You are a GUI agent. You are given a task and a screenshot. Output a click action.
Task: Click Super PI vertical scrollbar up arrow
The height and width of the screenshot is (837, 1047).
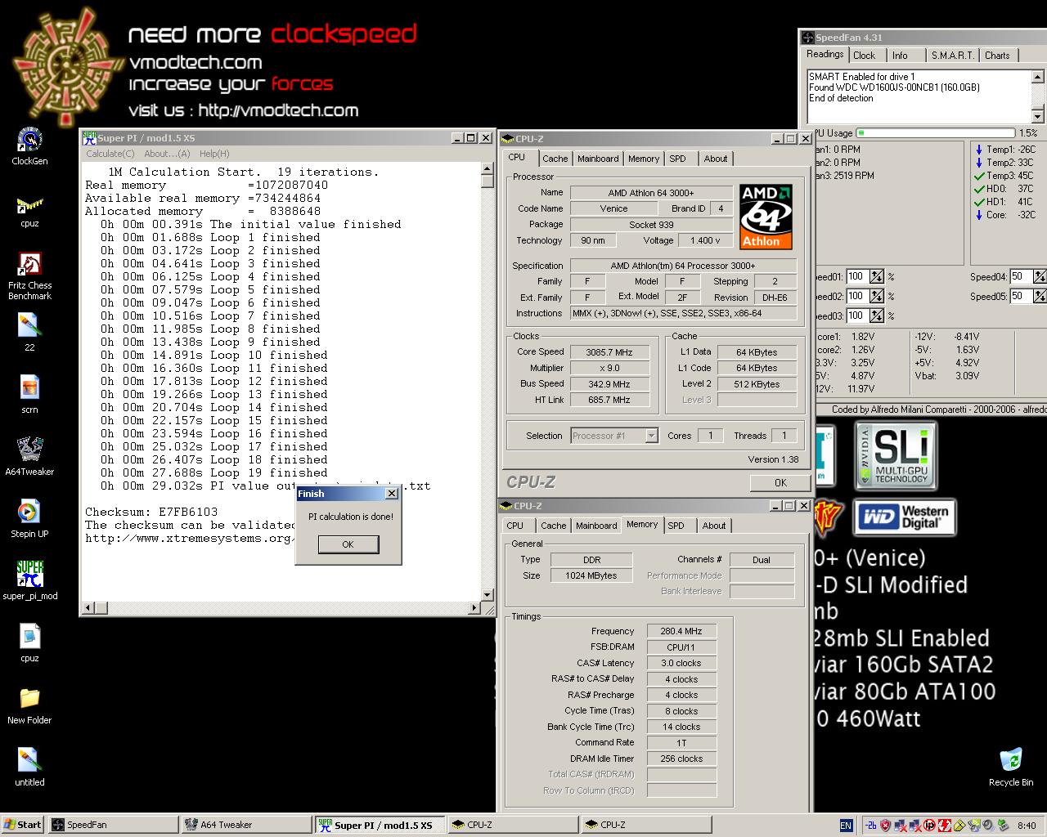click(x=488, y=169)
